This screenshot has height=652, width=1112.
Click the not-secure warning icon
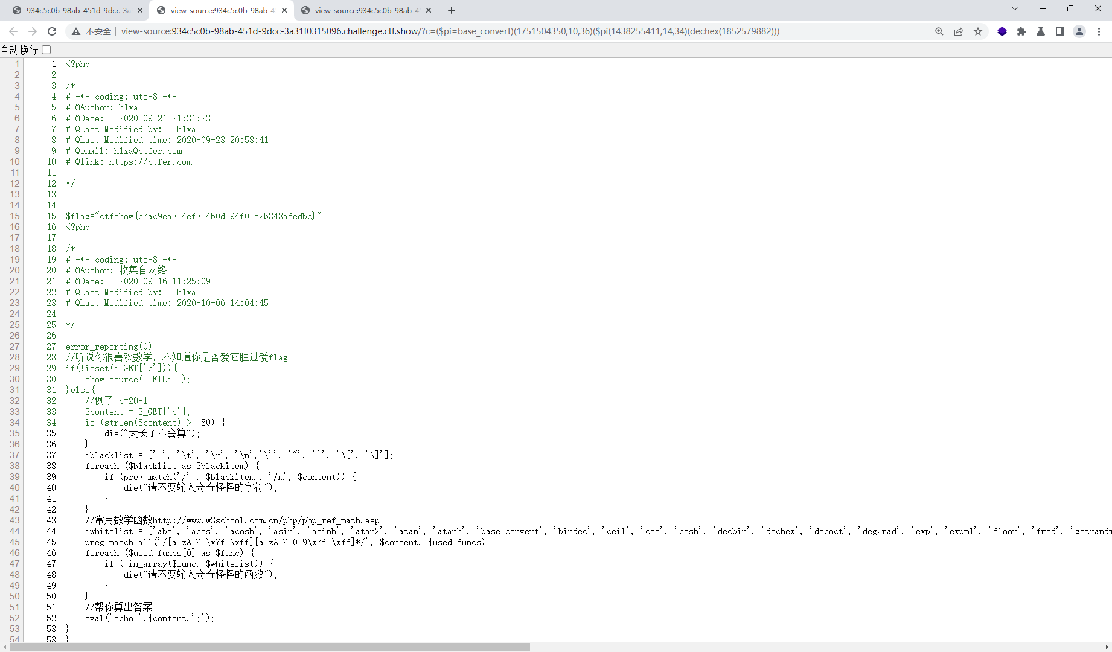[76, 31]
